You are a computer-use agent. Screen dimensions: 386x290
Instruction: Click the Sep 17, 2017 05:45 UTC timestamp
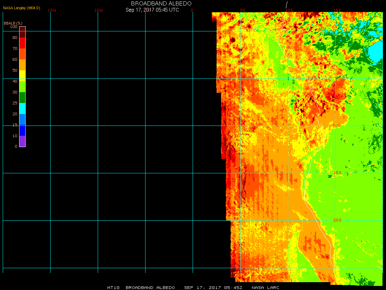pyautogui.click(x=152, y=10)
